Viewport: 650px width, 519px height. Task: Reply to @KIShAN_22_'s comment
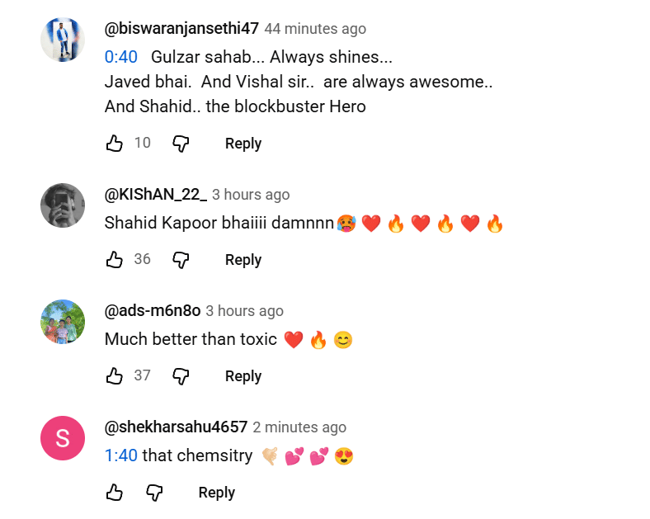(x=243, y=260)
